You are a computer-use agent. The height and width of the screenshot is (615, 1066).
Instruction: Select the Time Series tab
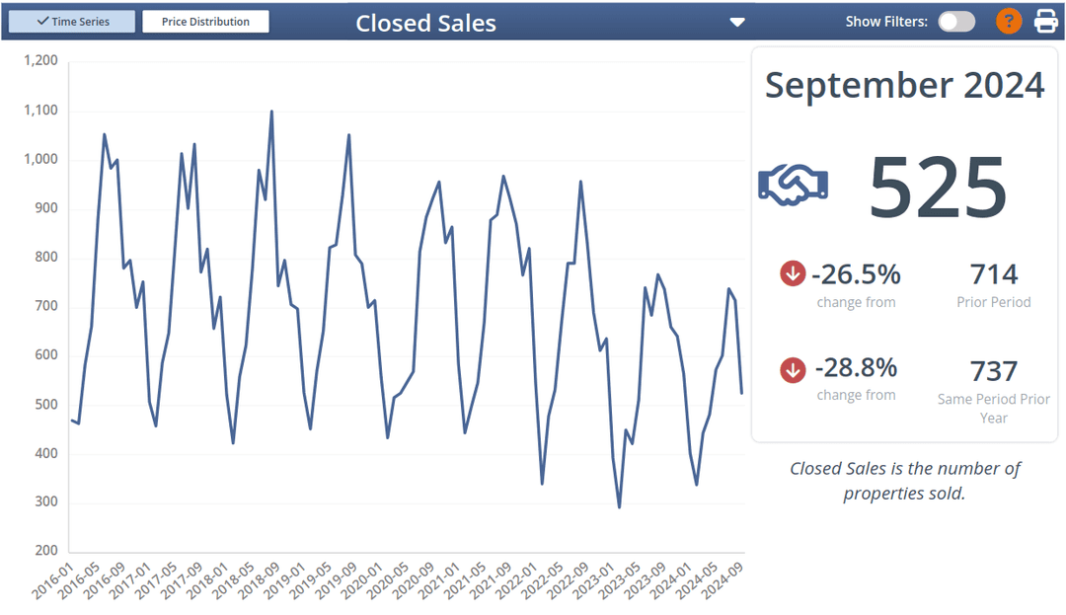coord(71,20)
